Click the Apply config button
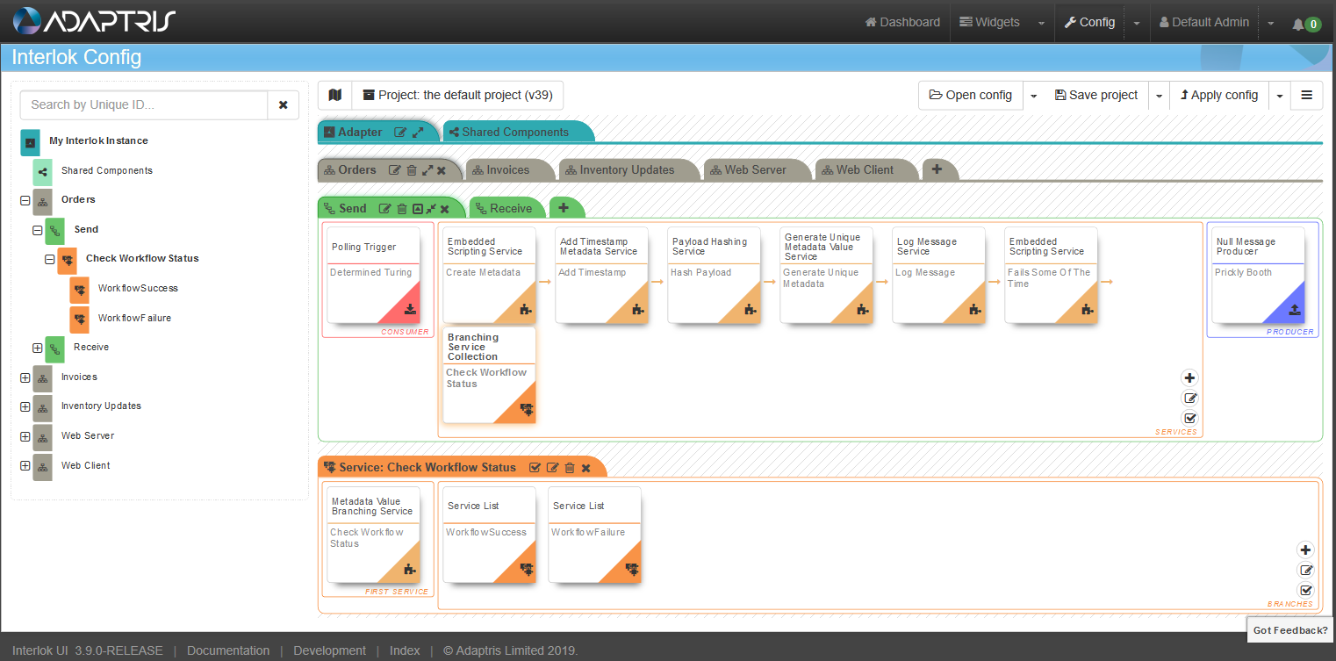The image size is (1336, 661). point(1219,95)
